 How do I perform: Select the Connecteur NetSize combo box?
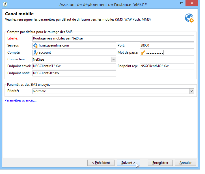[x=74, y=60]
